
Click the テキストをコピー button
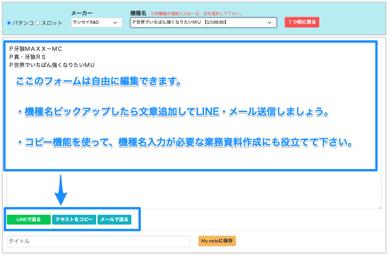(74, 219)
